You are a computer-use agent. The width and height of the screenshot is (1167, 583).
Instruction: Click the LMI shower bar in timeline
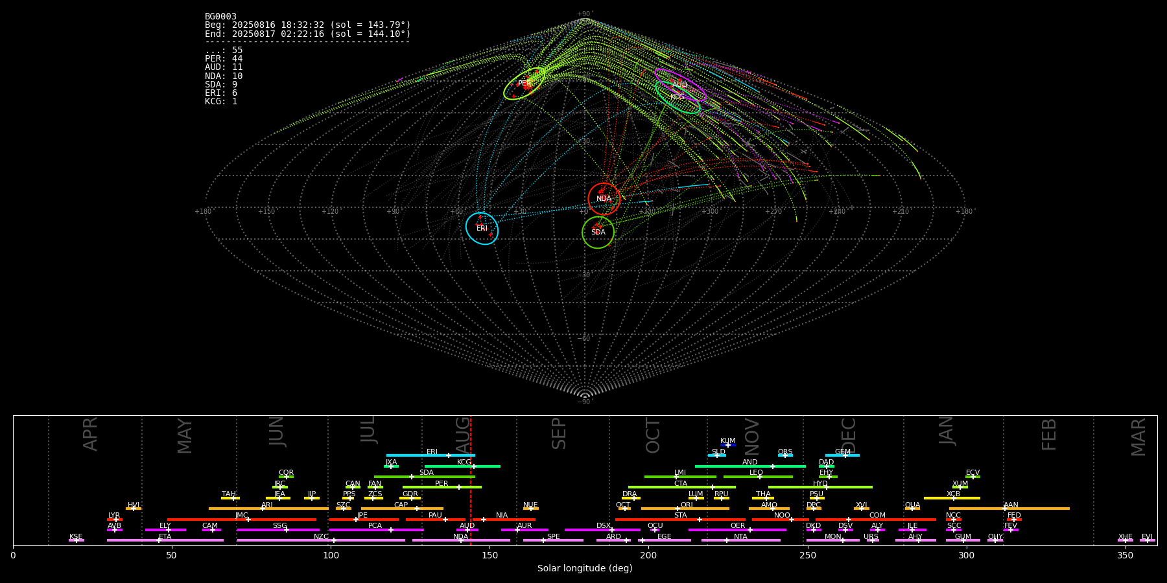point(680,477)
